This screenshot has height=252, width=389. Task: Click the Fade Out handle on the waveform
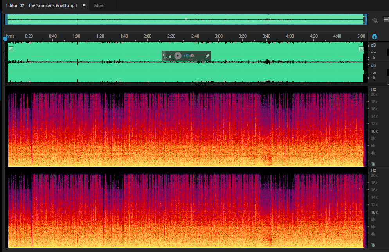pyautogui.click(x=362, y=49)
